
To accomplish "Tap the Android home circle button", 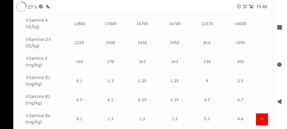I will click(279, 64).
